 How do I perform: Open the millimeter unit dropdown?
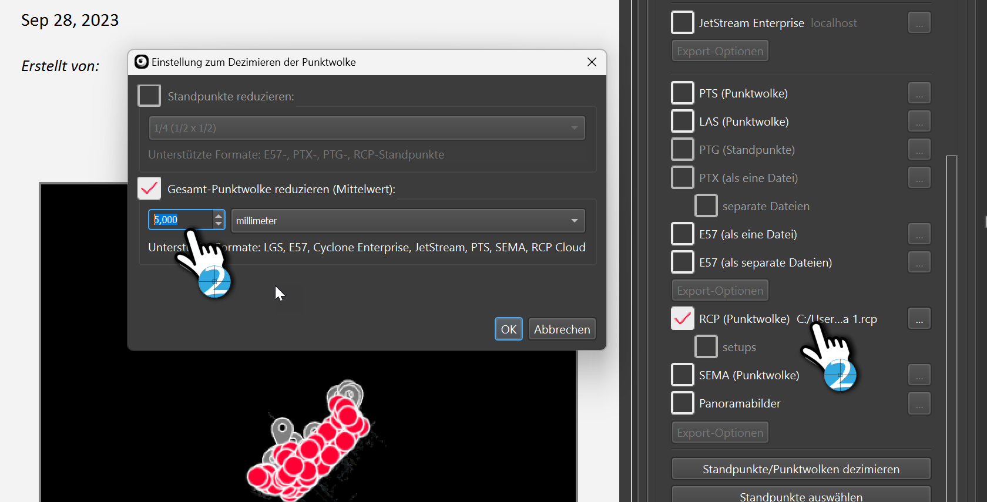coord(408,221)
